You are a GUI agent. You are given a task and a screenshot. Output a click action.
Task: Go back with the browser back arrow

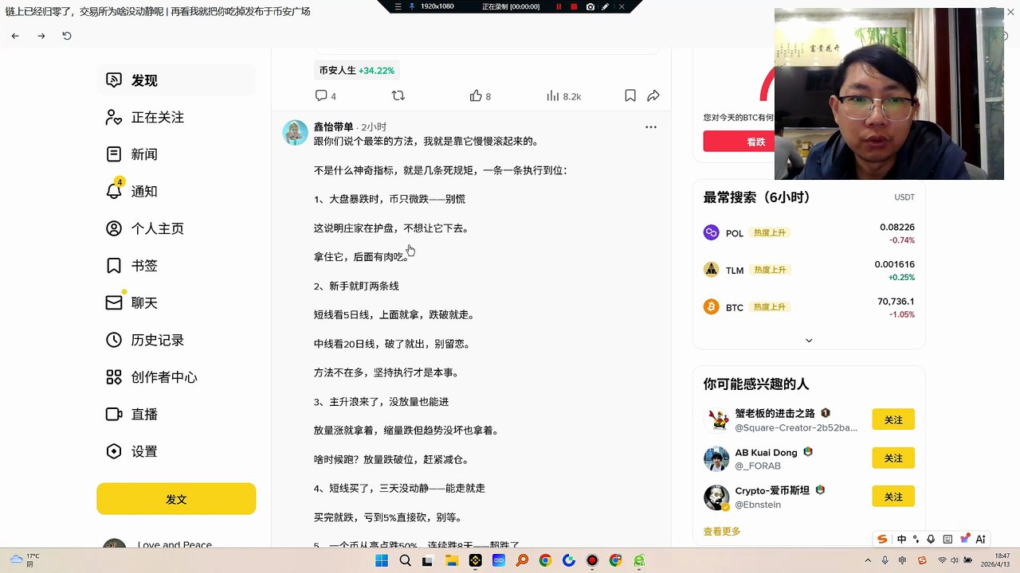[15, 36]
